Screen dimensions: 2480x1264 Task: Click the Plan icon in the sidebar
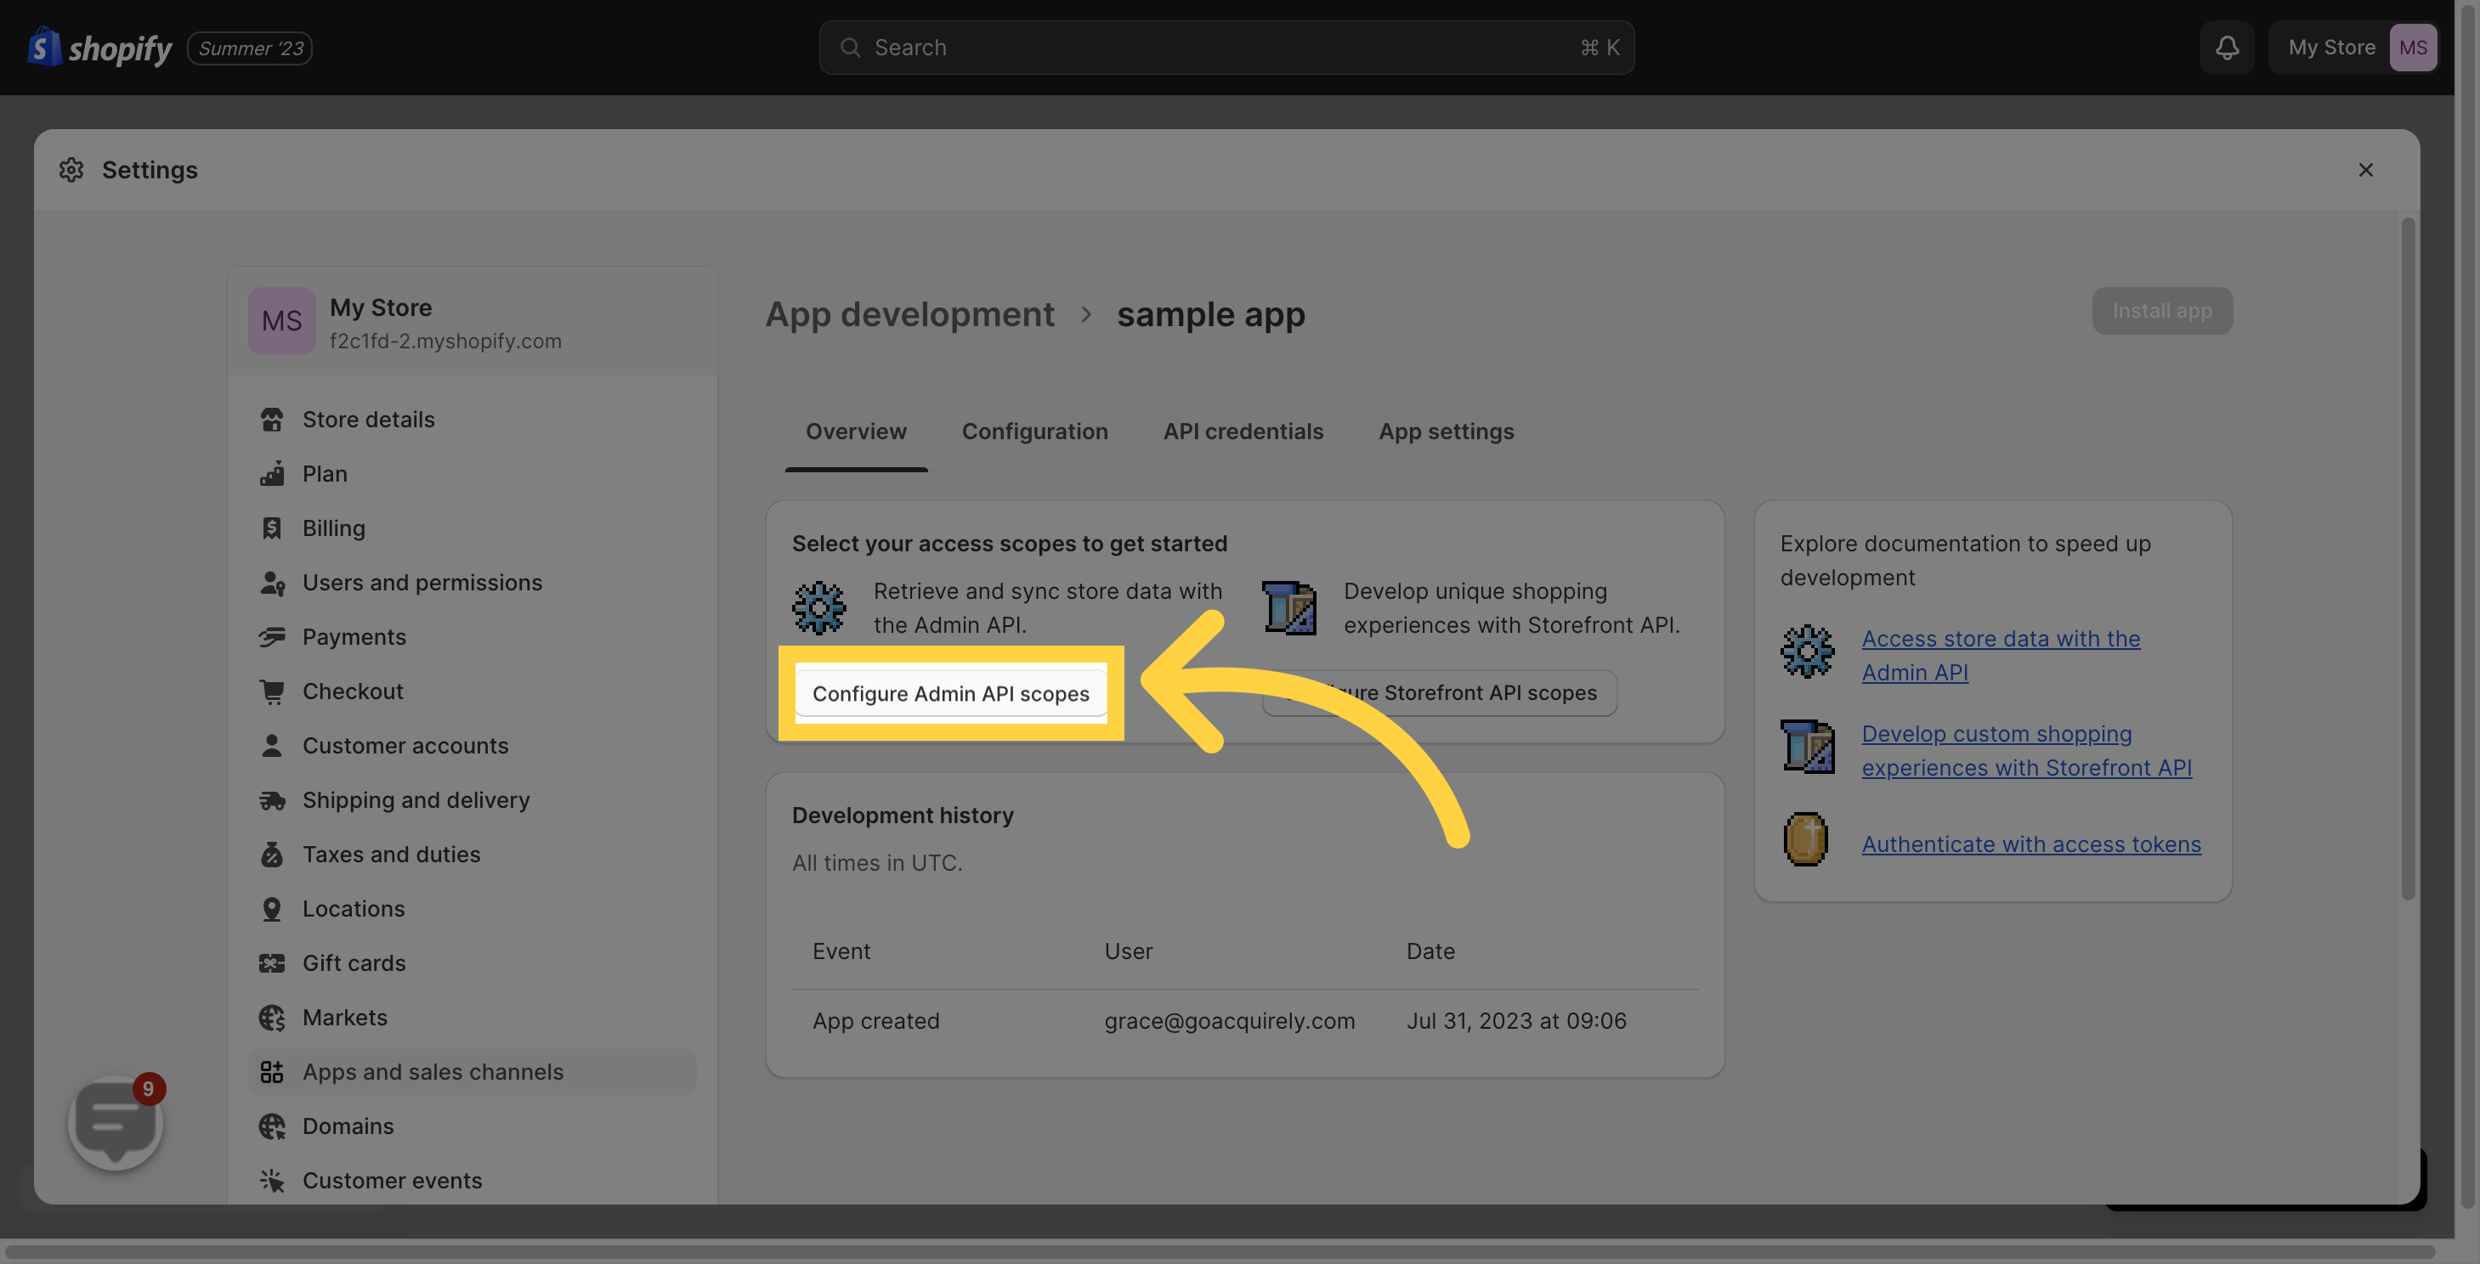tap(271, 473)
